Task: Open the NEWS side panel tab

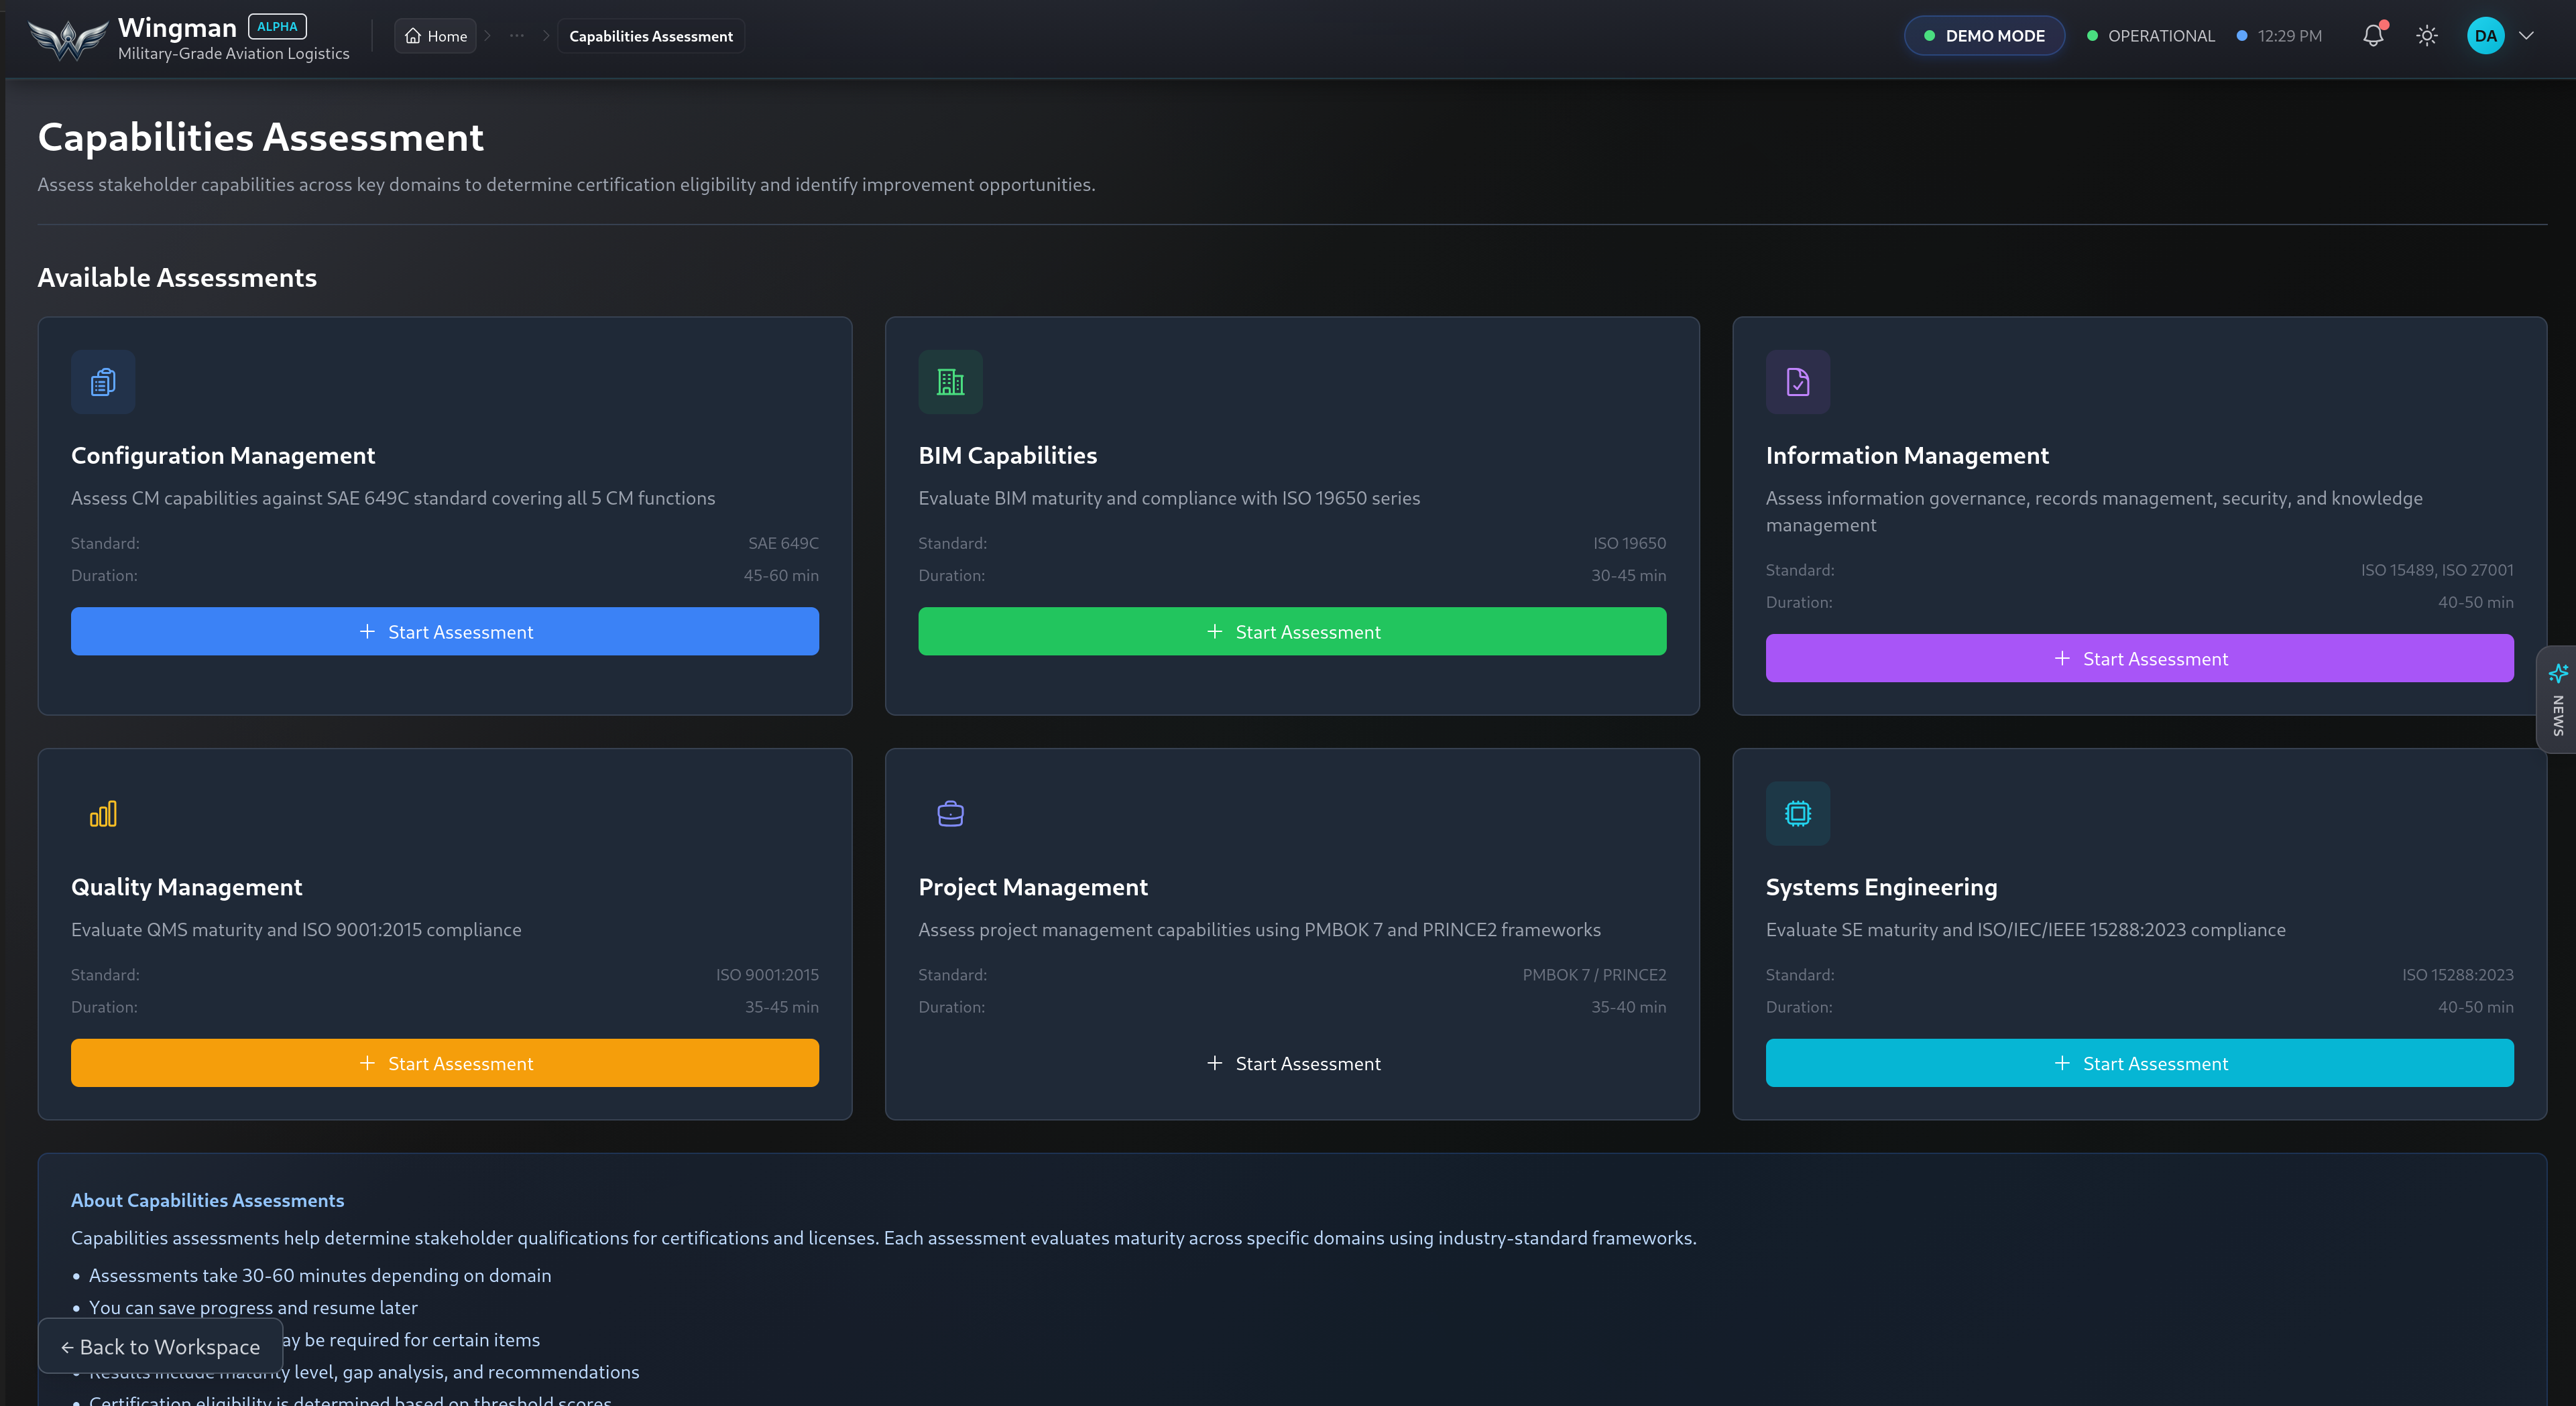Action: [x=2557, y=700]
